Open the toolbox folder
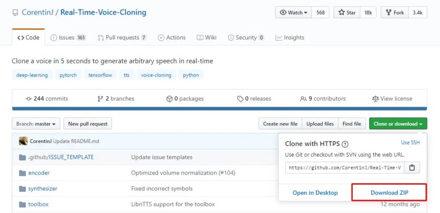Screen dimensions: 440x213 coord(38,204)
